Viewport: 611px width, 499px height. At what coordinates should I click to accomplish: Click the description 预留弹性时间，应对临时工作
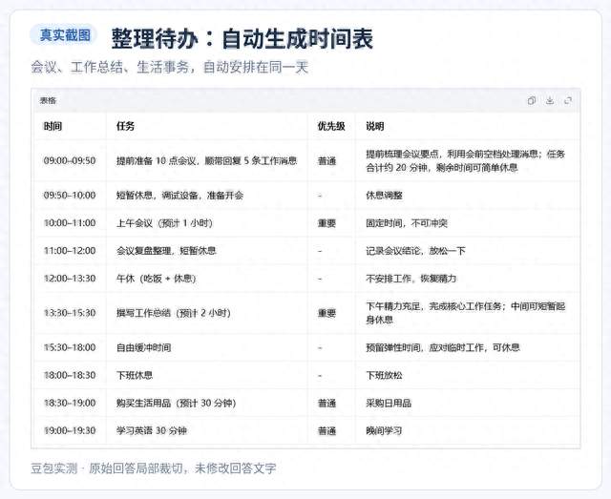(x=424, y=347)
